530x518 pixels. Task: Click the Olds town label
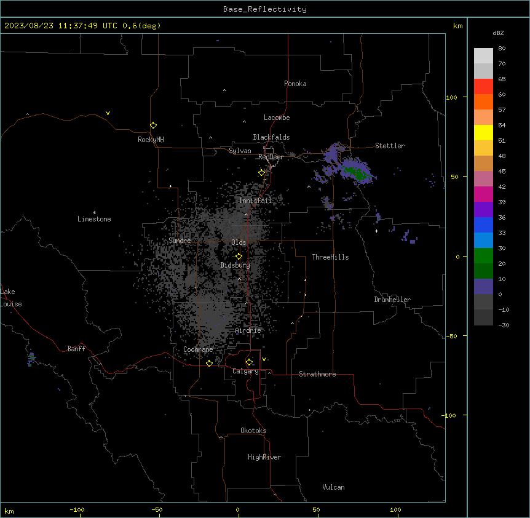point(239,242)
